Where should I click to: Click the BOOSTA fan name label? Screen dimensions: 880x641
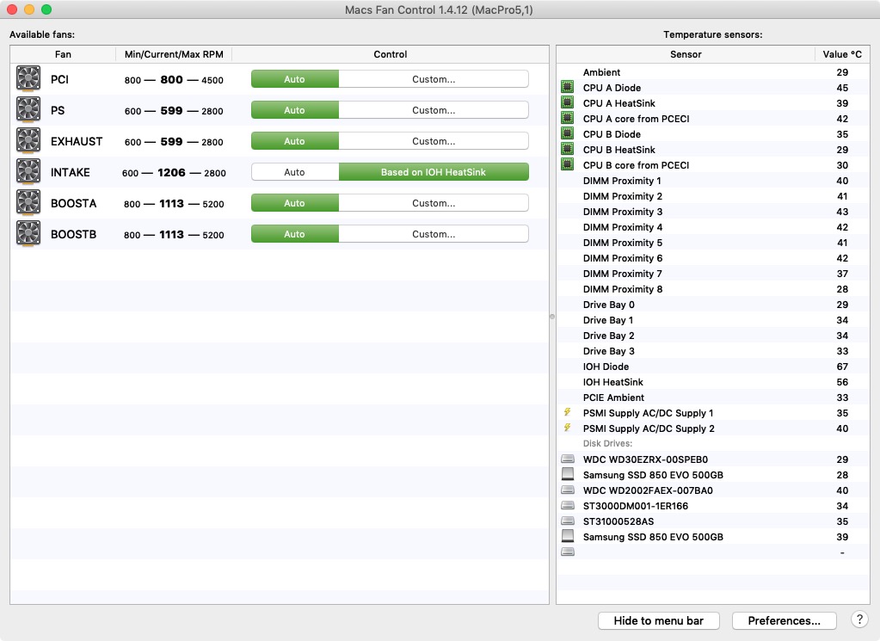point(73,203)
